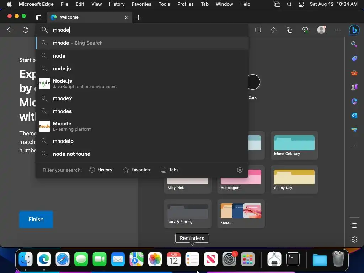The width and height of the screenshot is (364, 273).
Task: Open a new tab with plus button
Action: tap(138, 17)
